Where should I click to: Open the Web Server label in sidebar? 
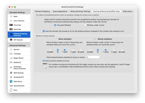(18, 82)
